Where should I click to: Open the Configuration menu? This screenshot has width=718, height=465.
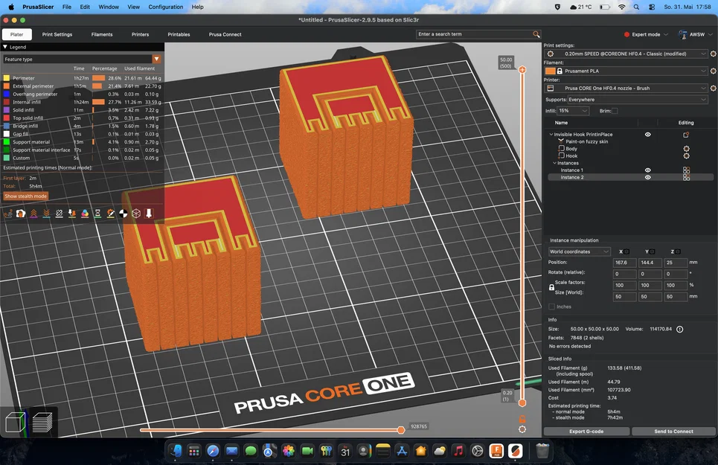[166, 7]
